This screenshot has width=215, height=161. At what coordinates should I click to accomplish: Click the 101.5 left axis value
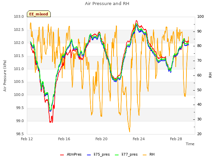[19, 56]
